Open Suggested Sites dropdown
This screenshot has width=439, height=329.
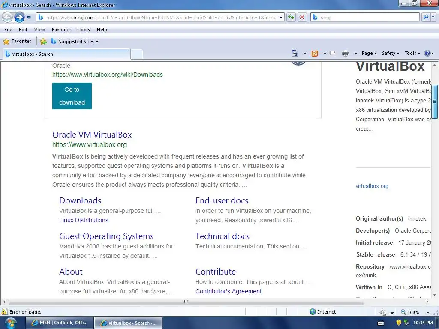[75, 42]
